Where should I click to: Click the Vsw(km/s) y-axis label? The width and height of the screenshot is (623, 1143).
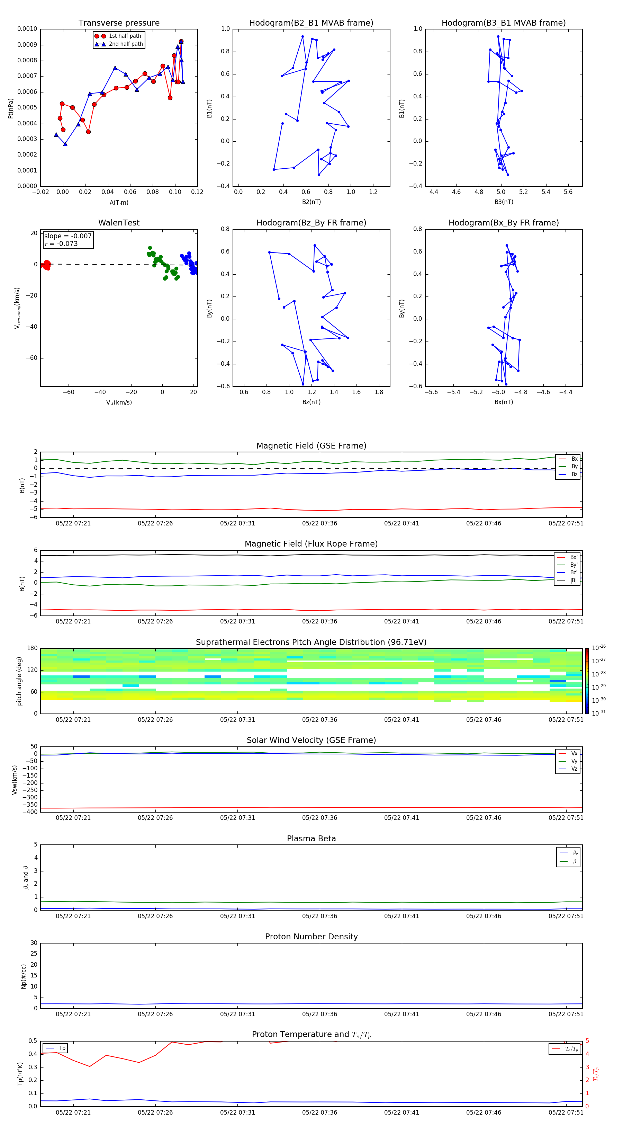tap(15, 780)
